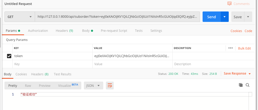Viewport: 258px width, 110px height.
Task: Click the VALUE column header
Action: pyautogui.click(x=98, y=48)
